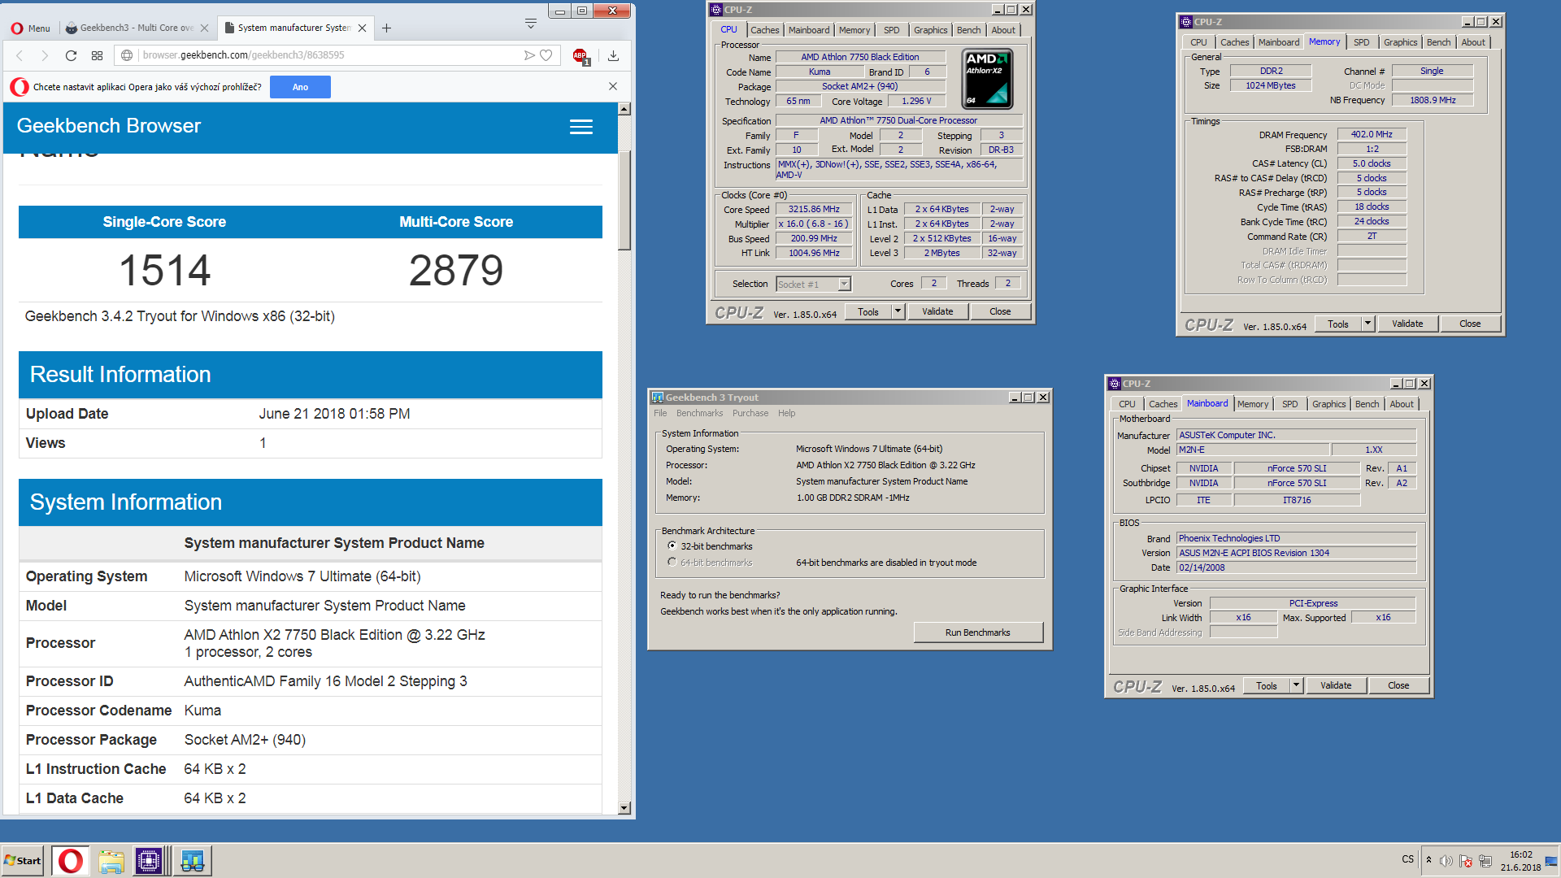Close the Geekbench3 Multi Core tab
This screenshot has width=1561, height=878.
tap(204, 28)
